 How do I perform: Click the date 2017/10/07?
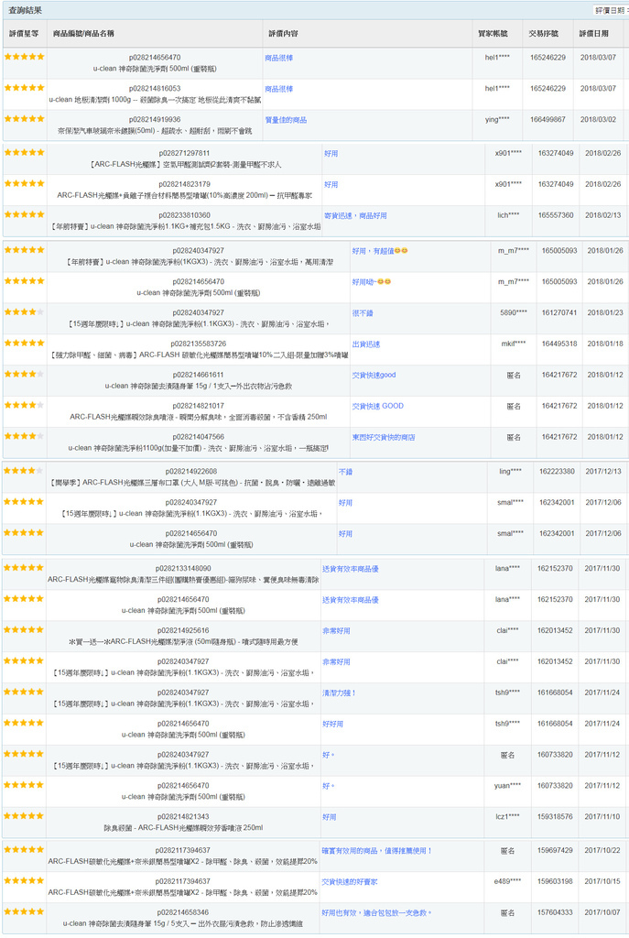(x=602, y=912)
